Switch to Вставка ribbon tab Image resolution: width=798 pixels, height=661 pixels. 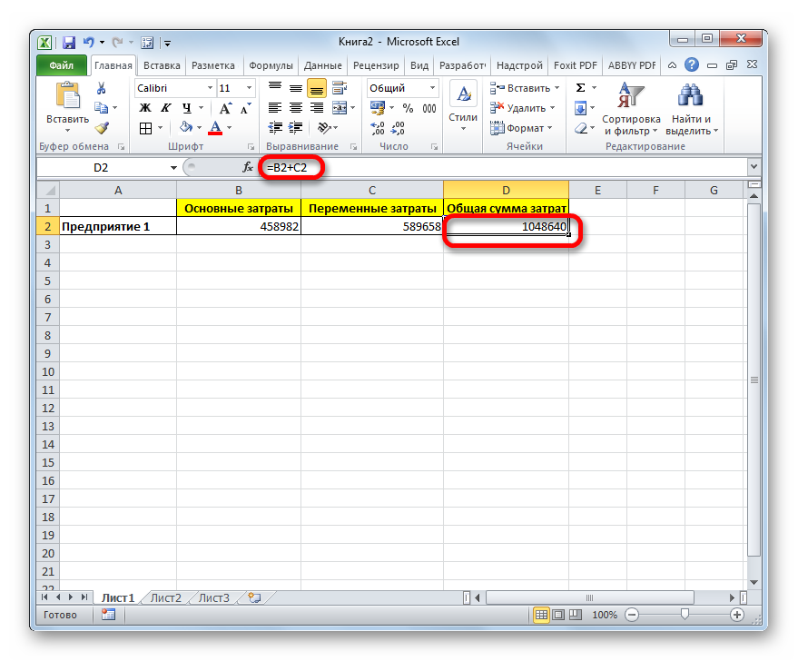click(x=162, y=65)
